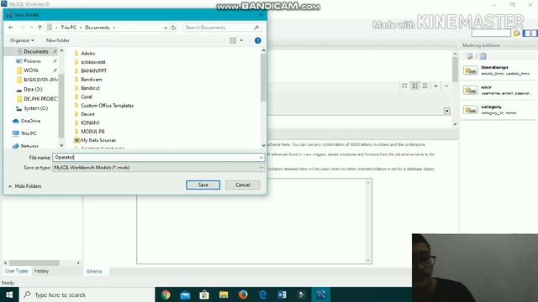Select the My Data Sources folder

[98, 140]
